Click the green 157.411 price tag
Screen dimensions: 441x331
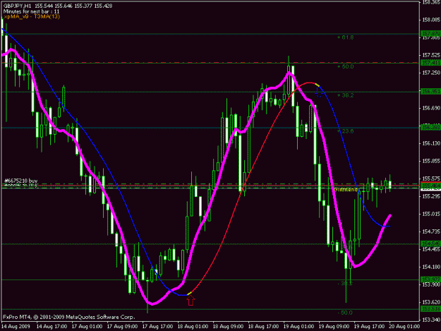(430, 63)
